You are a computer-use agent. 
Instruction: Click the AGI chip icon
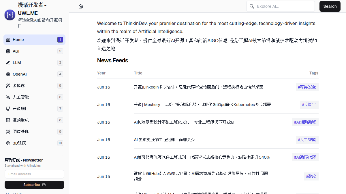[x=8, y=51]
